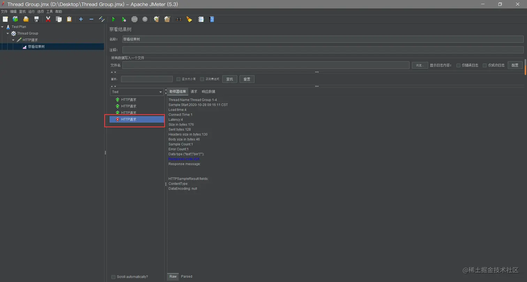Open the 选项 menu
Image resolution: width=527 pixels, height=282 pixels.
(40, 11)
